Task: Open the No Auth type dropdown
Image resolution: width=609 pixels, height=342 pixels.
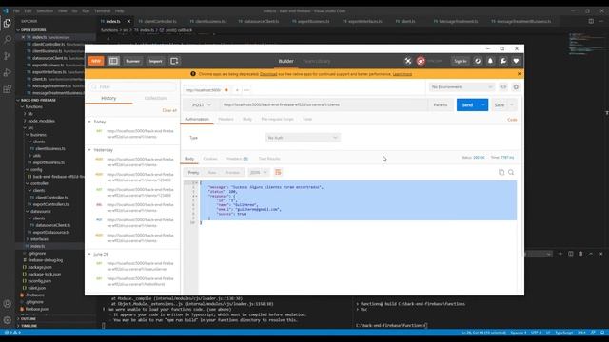Action: (303, 138)
